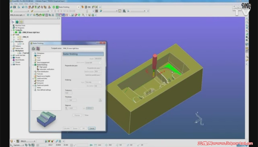Open the Start point page in dialog tree
The height and width of the screenshot is (147, 258).
[40, 81]
